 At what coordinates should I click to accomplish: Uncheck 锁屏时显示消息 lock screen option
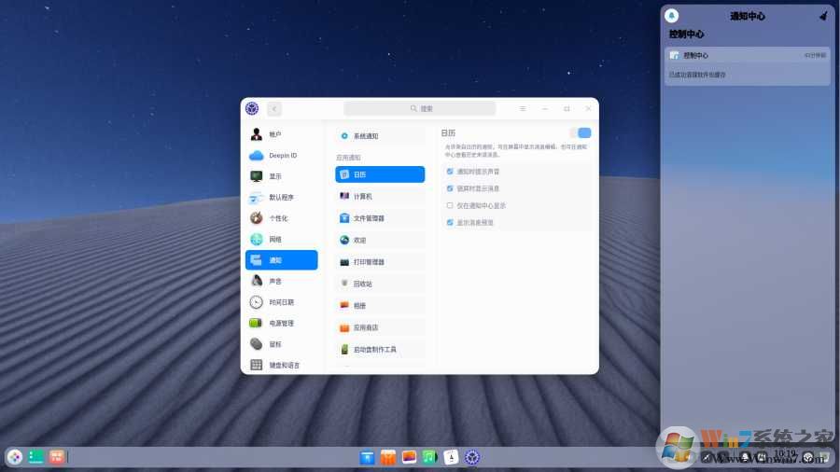coord(450,188)
